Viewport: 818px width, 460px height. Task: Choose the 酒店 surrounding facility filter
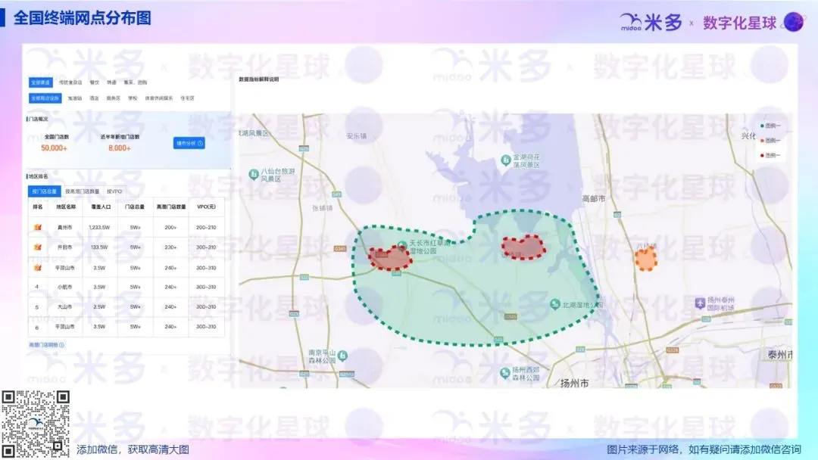(94, 98)
